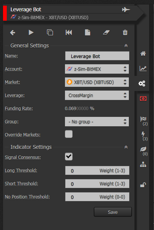Collapse the General Settings section

coord(126,45)
